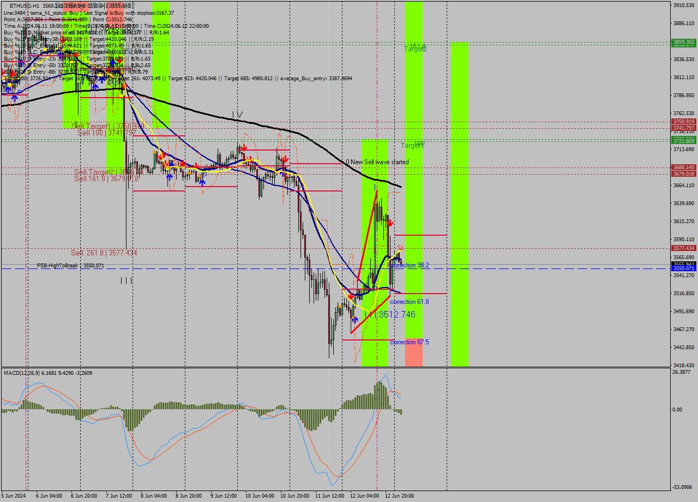Click the '7 Jun 12:00' time label
Image resolution: width=698 pixels, height=502 pixels.
pyautogui.click(x=119, y=496)
